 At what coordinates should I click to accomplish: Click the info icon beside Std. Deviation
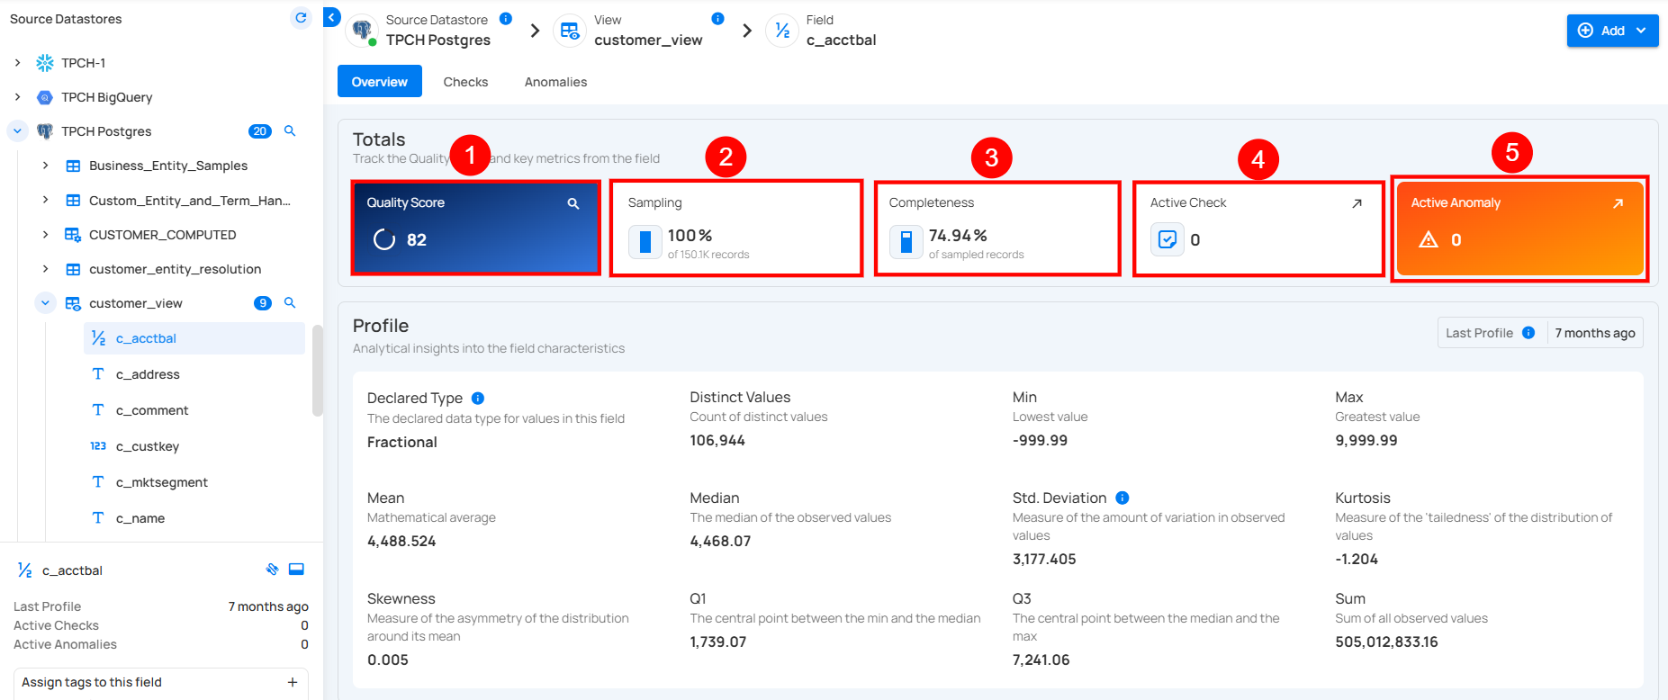(1123, 498)
